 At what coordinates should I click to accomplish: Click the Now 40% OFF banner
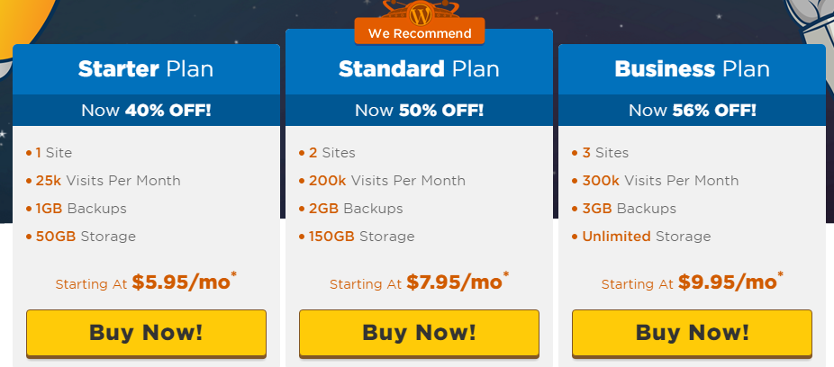(x=146, y=111)
